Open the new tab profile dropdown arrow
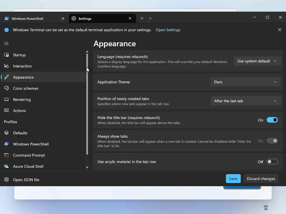Viewport: 286px width, 214px height. pyautogui.click(x=150, y=18)
